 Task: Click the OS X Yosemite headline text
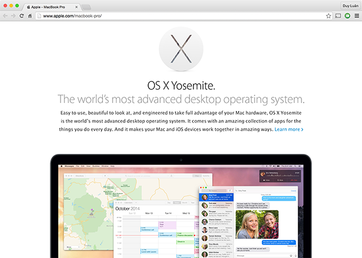coord(180,85)
